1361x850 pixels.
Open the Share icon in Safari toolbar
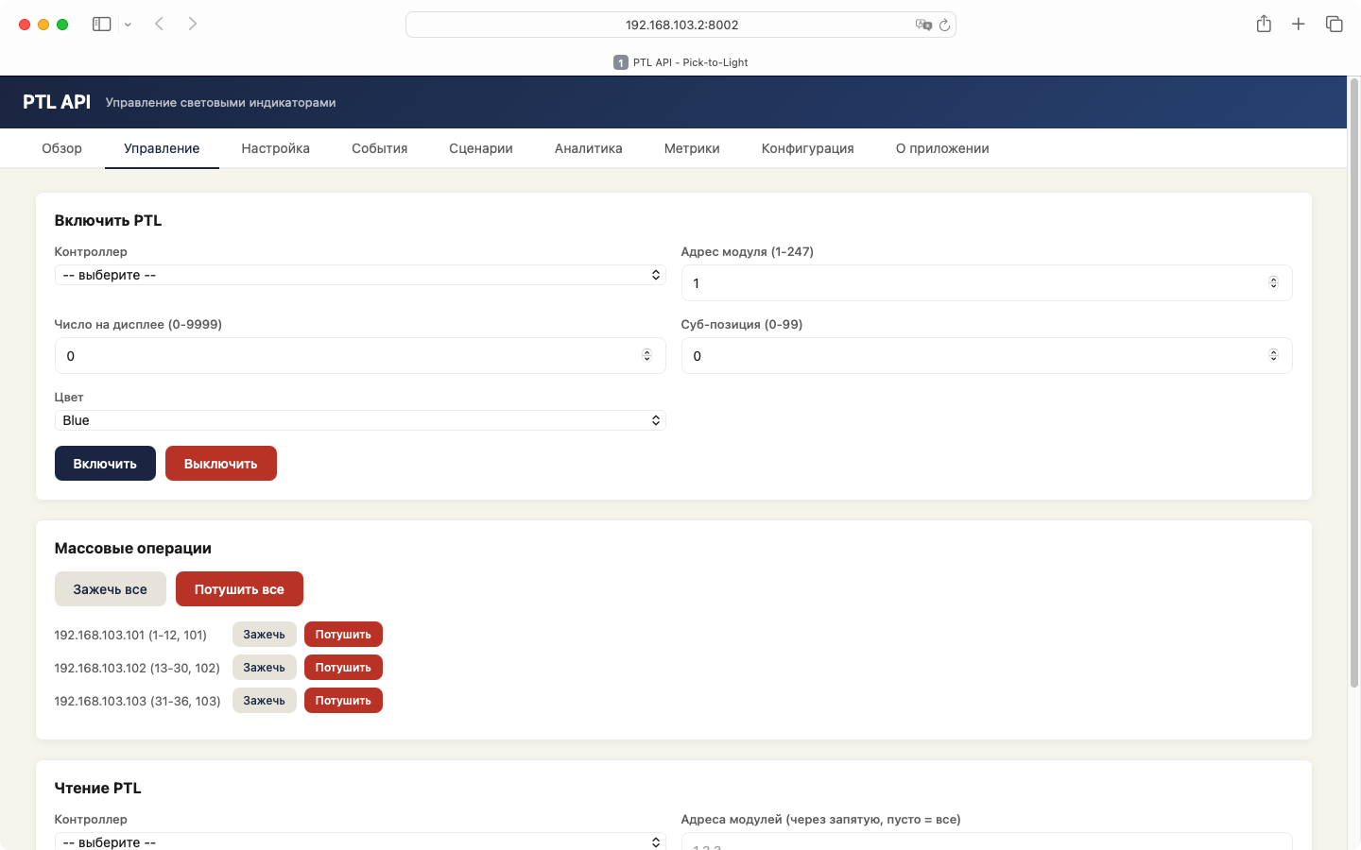coord(1264,25)
